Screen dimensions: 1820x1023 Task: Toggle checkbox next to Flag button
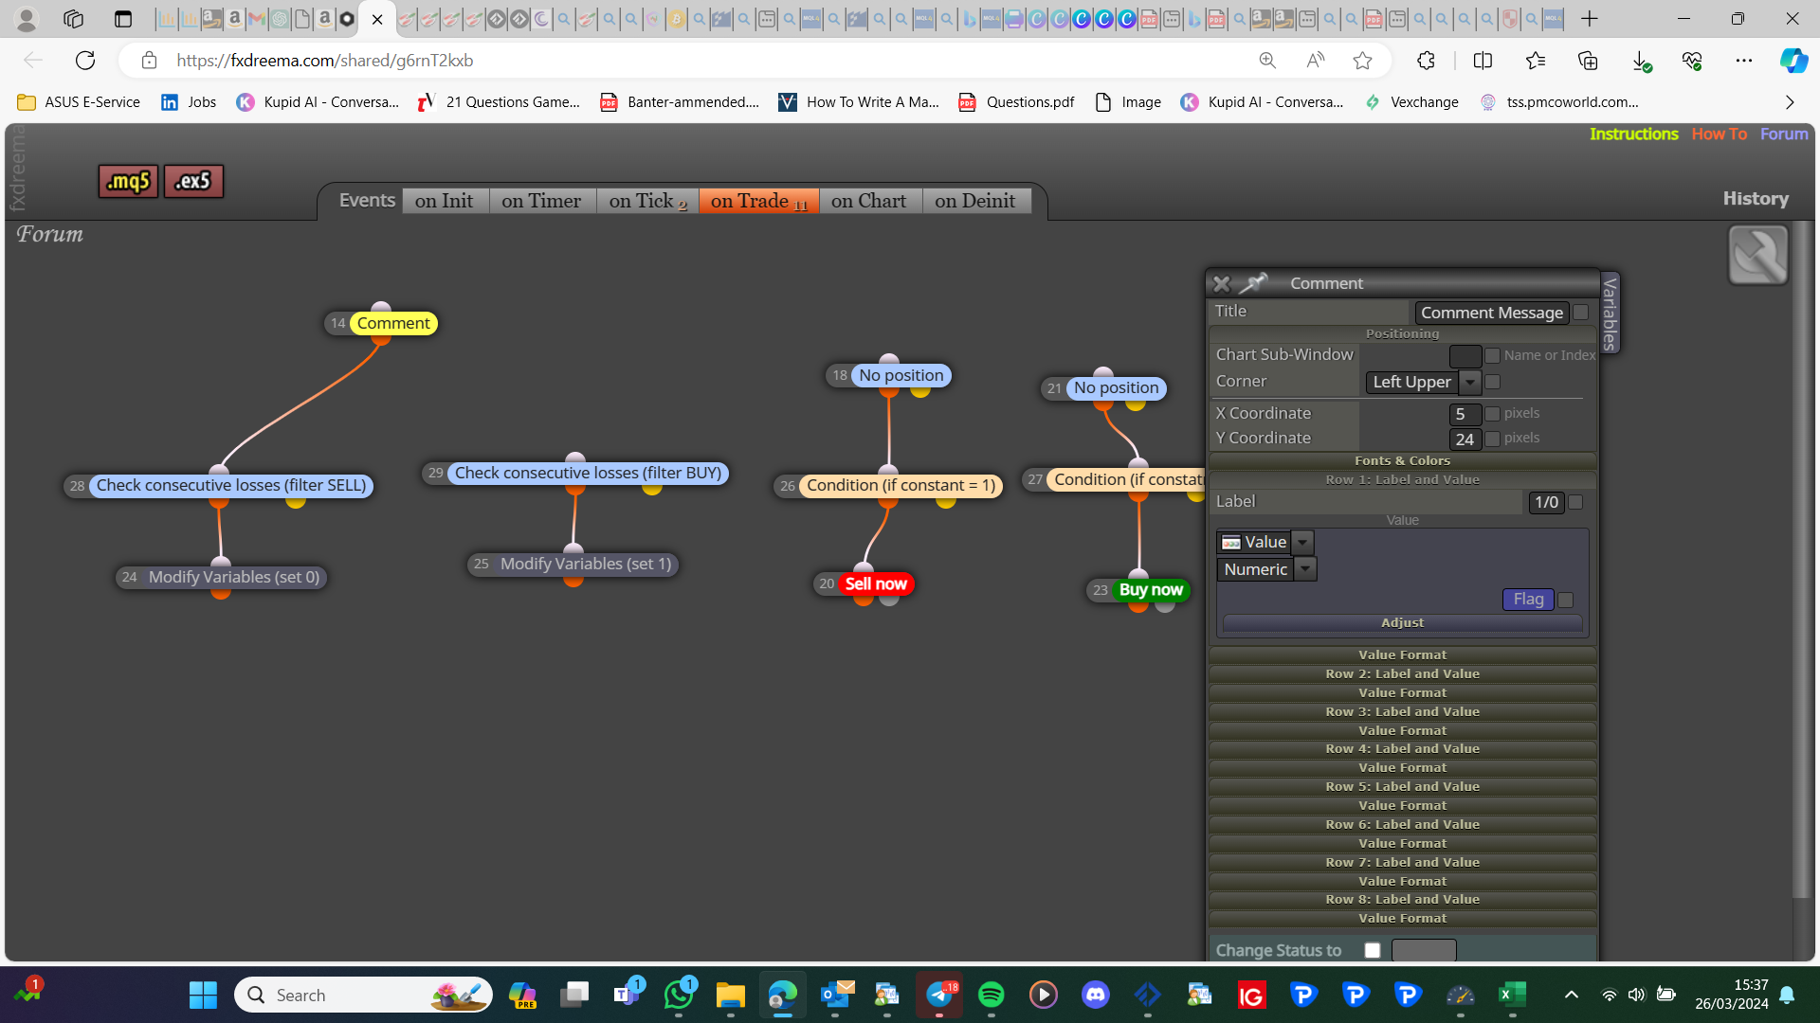pos(1566,600)
